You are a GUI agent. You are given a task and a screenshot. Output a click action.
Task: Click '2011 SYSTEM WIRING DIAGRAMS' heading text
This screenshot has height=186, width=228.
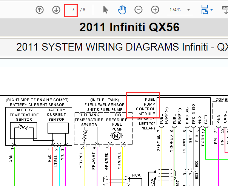tap(98, 47)
